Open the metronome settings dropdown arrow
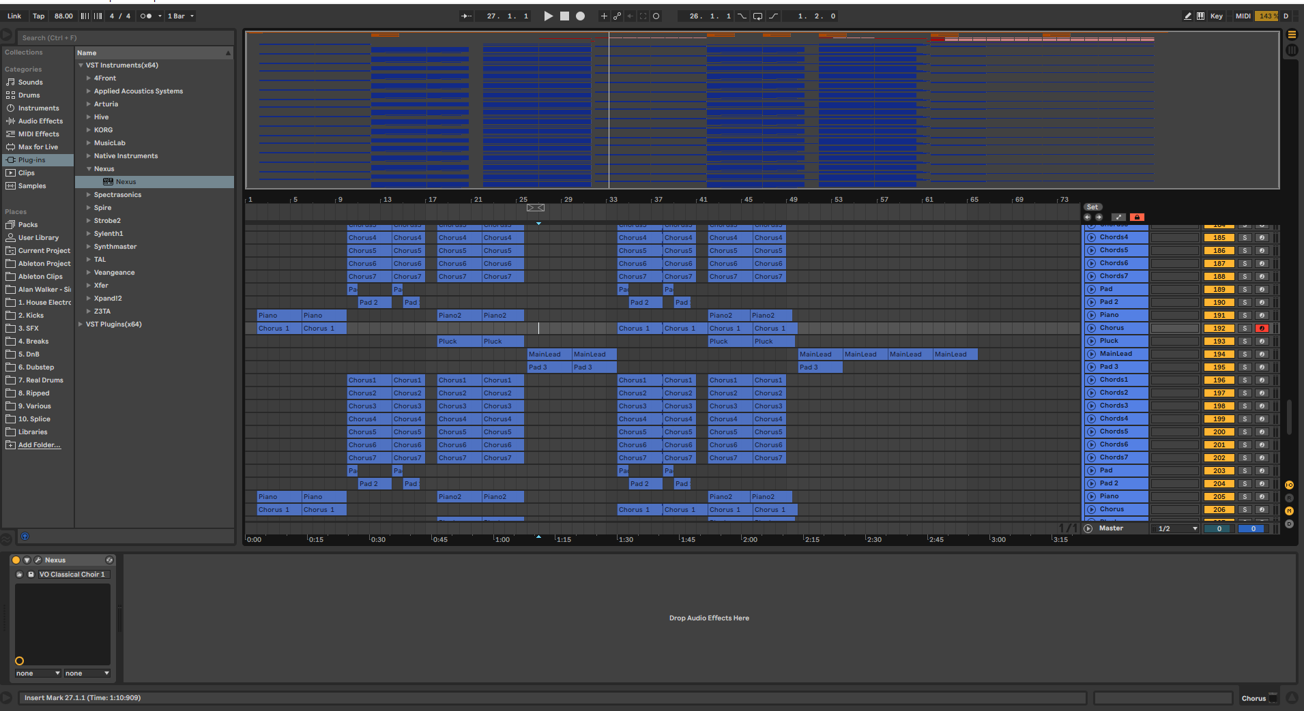 160,16
